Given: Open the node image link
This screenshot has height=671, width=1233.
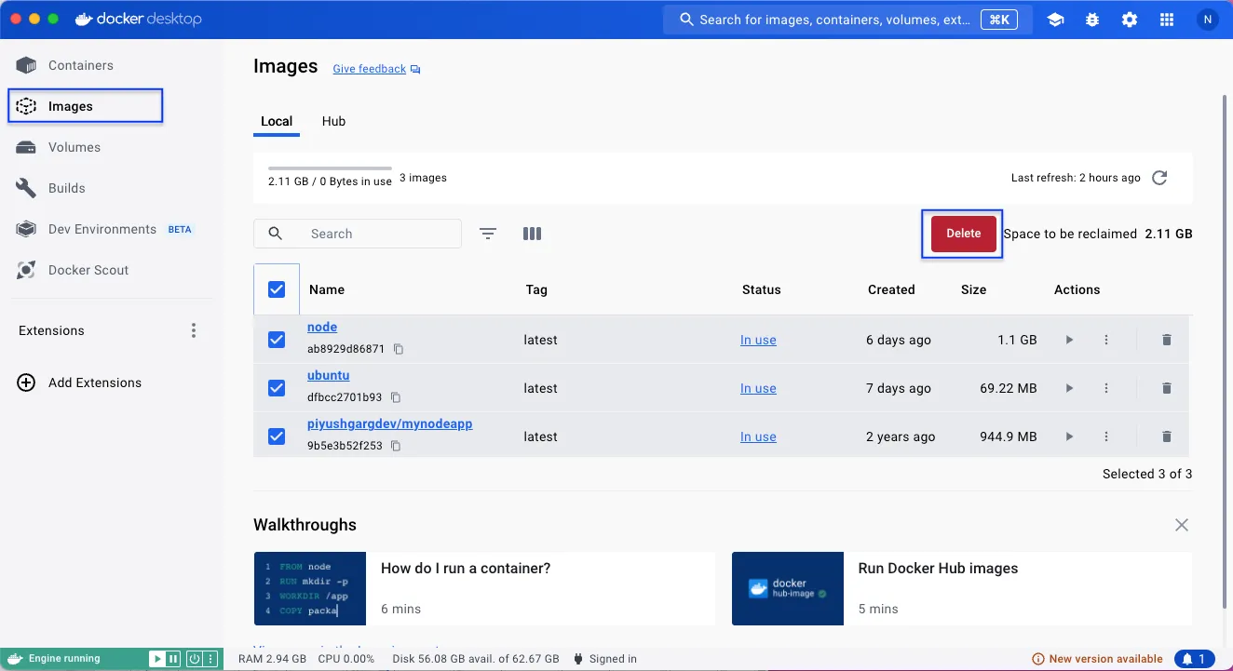Looking at the screenshot, I should click(x=322, y=327).
